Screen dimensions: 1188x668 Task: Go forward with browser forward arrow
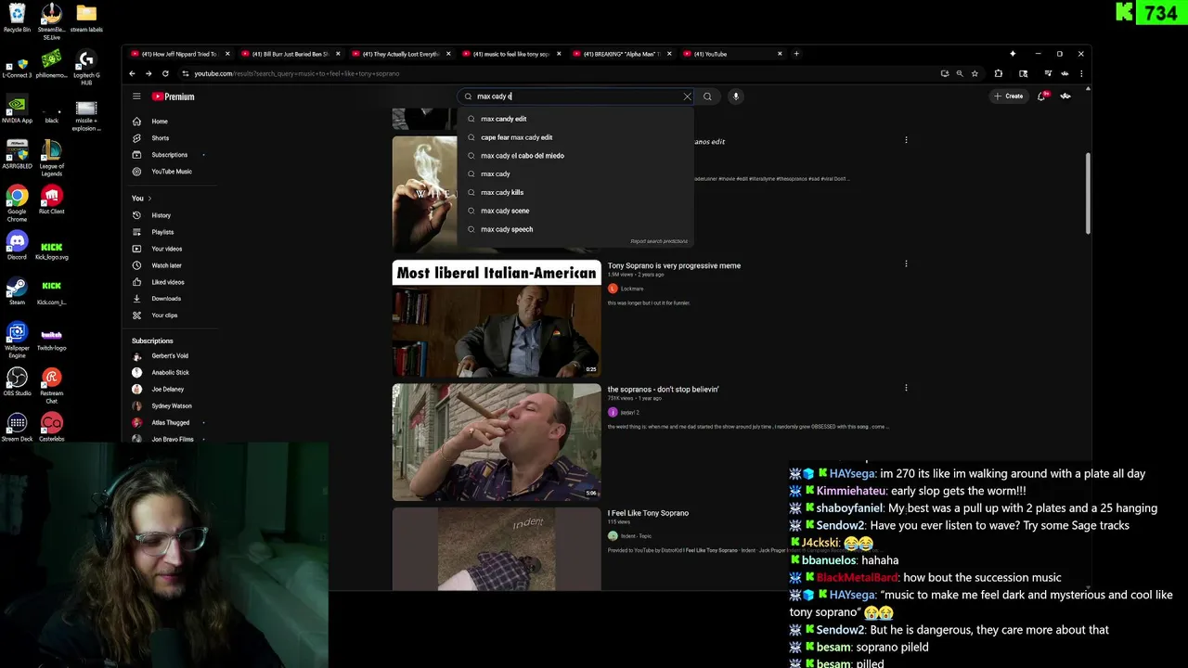point(148,73)
